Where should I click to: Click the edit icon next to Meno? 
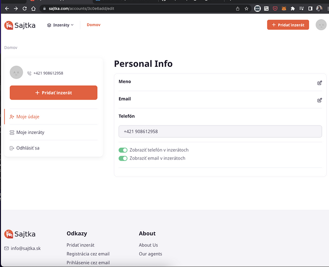pyautogui.click(x=319, y=83)
